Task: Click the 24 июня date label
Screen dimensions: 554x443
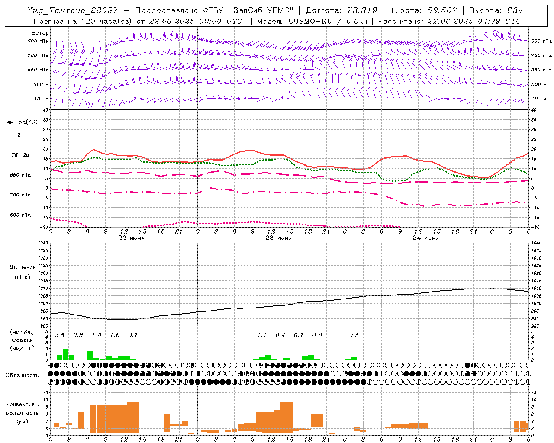Action: pos(426,238)
